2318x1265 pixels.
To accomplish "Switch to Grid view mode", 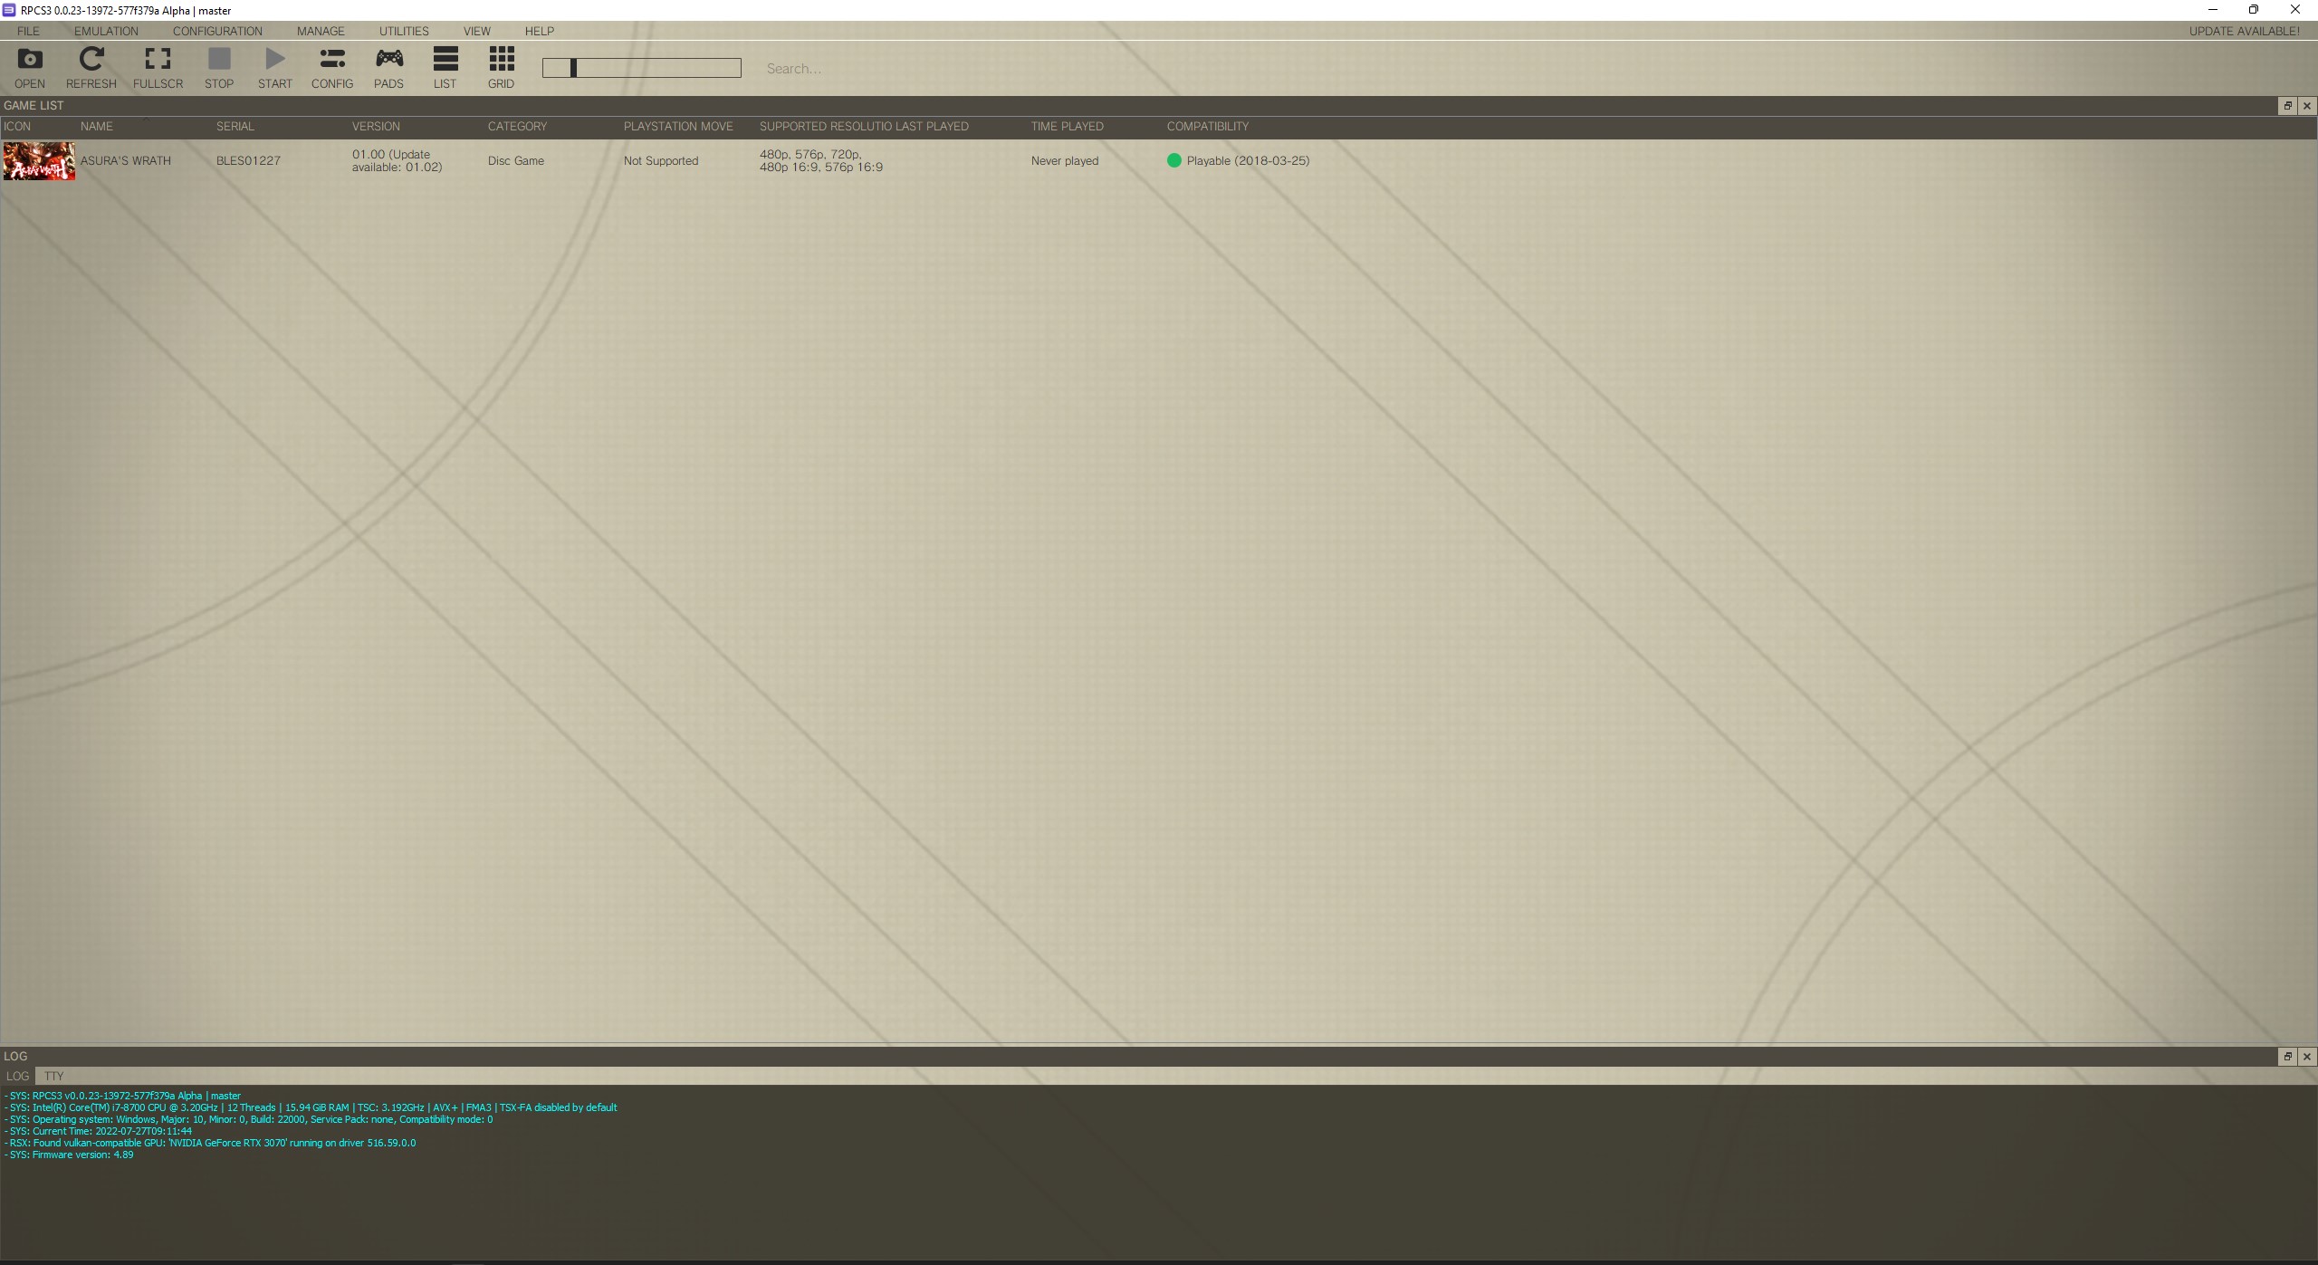I will [x=501, y=68].
